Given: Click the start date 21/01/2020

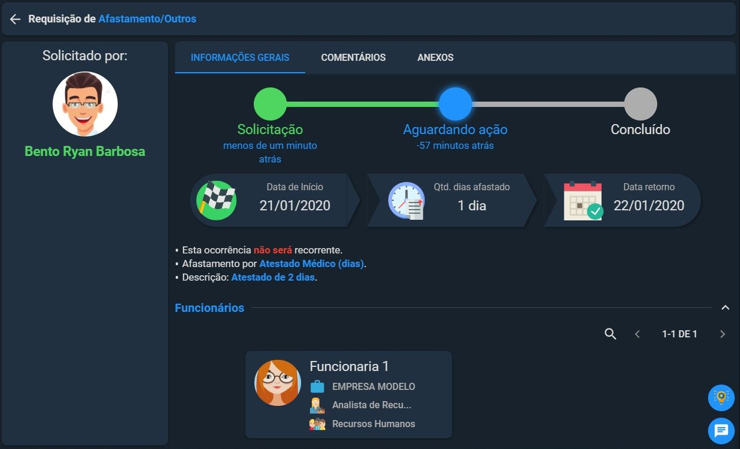Looking at the screenshot, I should (x=295, y=206).
